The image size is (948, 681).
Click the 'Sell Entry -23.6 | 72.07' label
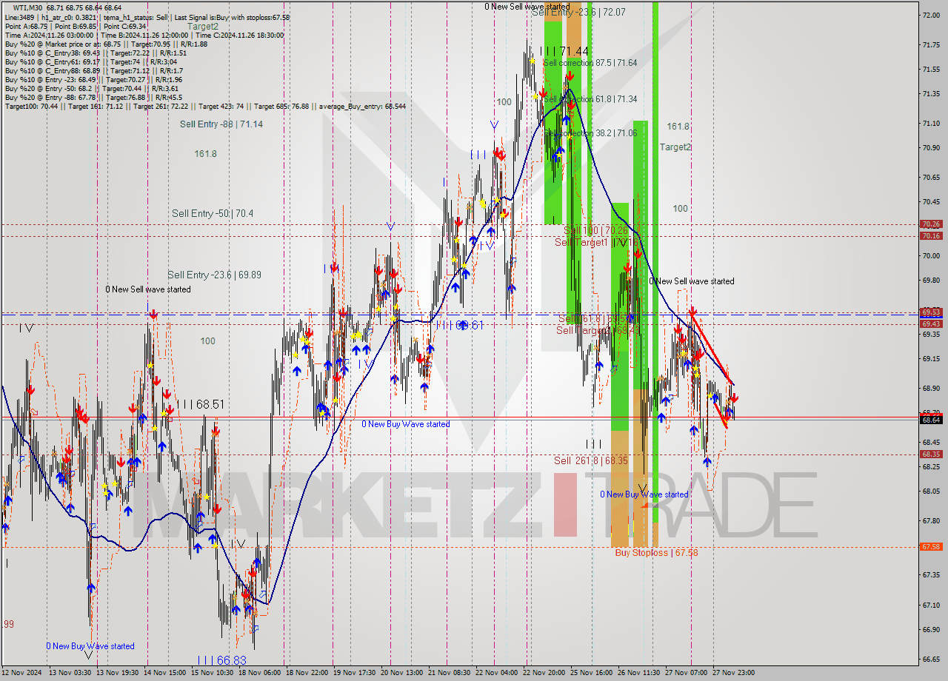click(x=578, y=13)
